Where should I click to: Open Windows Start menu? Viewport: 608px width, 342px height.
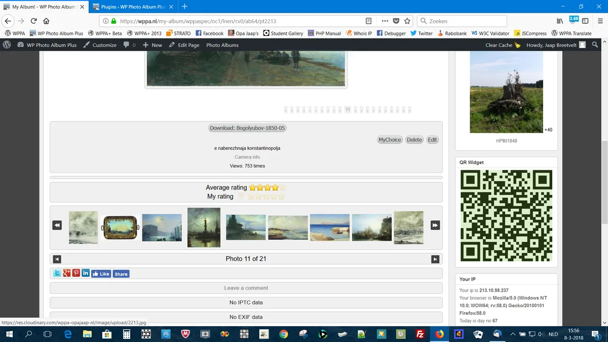tap(10, 333)
